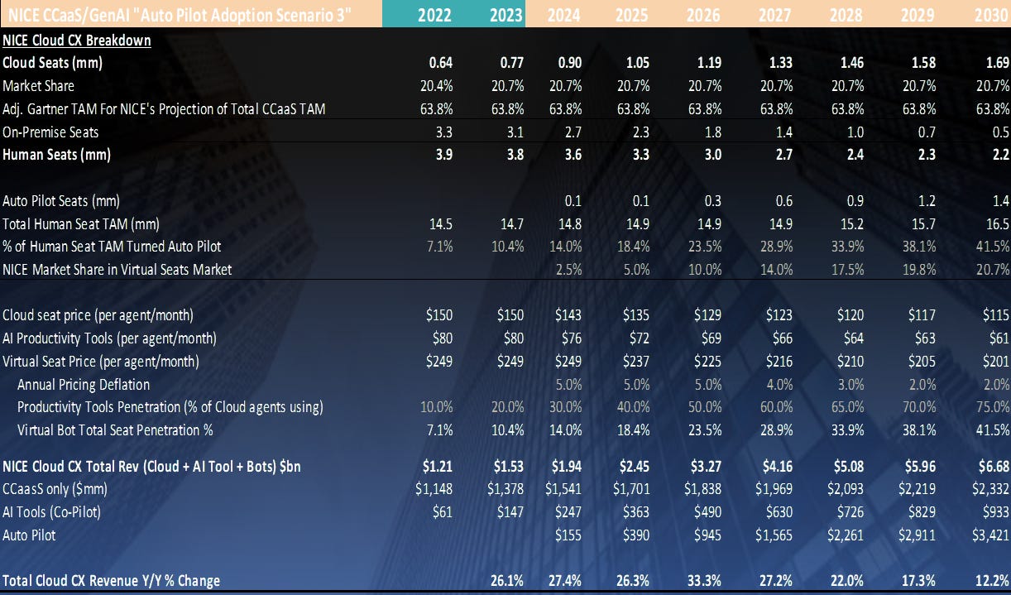Select On-Premise Seats value 0.5
Image resolution: width=1011 pixels, height=595 pixels.
pyautogui.click(x=999, y=132)
